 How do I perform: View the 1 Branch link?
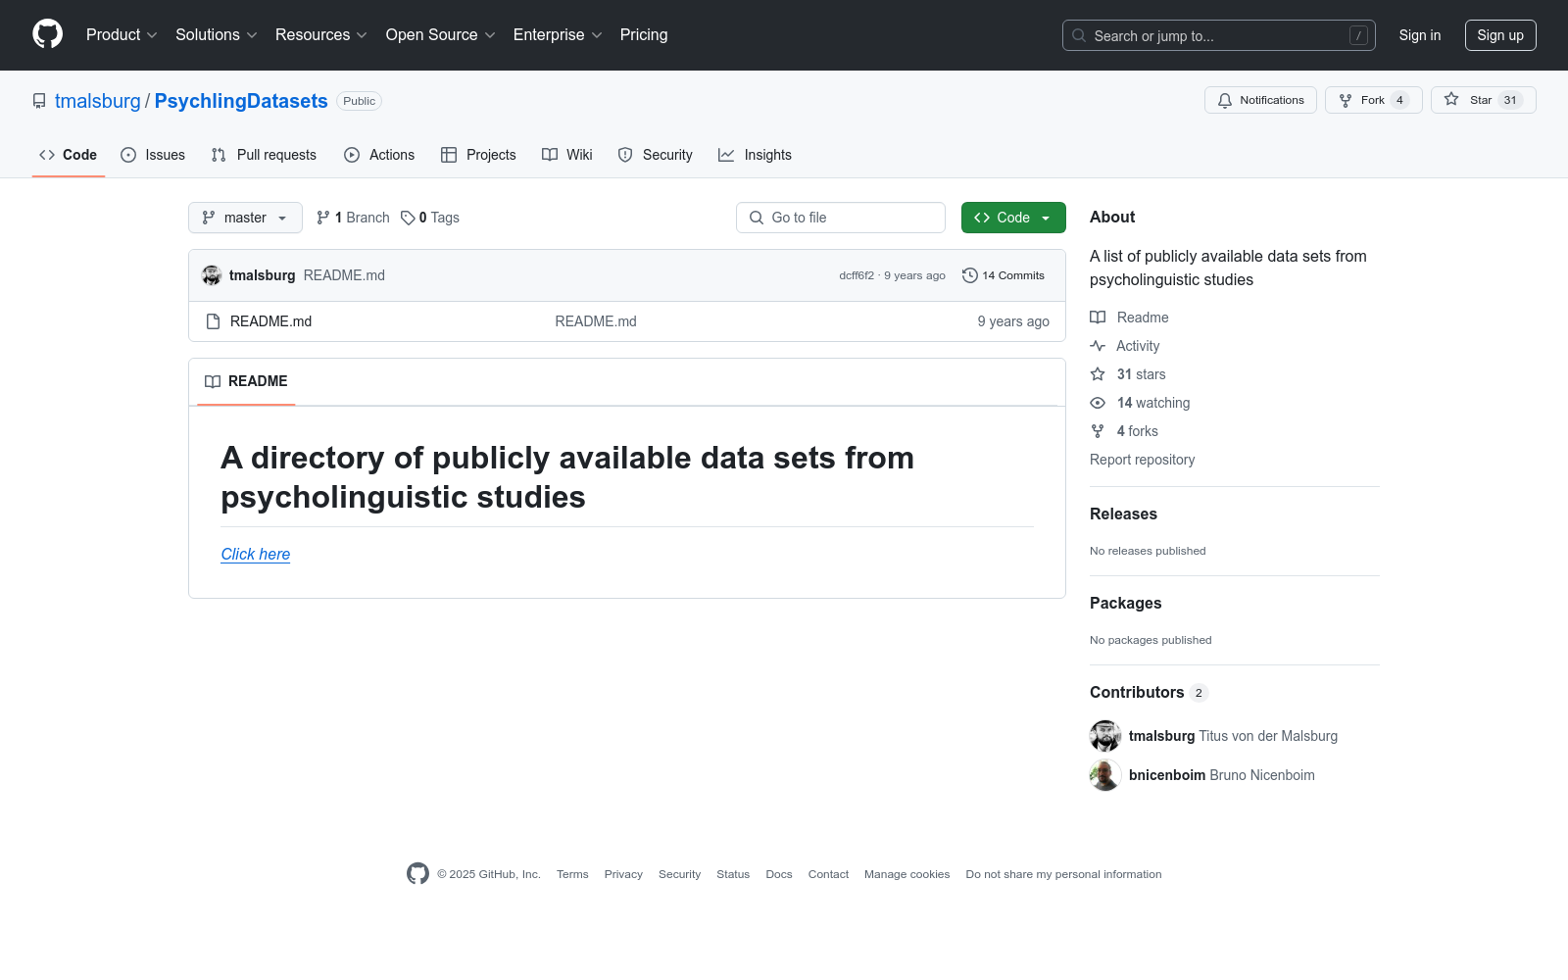pos(353,218)
